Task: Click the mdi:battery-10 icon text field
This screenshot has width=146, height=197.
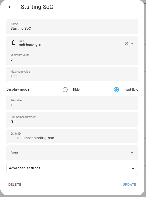Action: point(70,43)
